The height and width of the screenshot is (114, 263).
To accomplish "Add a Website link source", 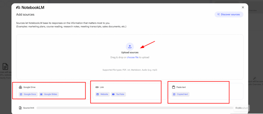I will coord(102,94).
